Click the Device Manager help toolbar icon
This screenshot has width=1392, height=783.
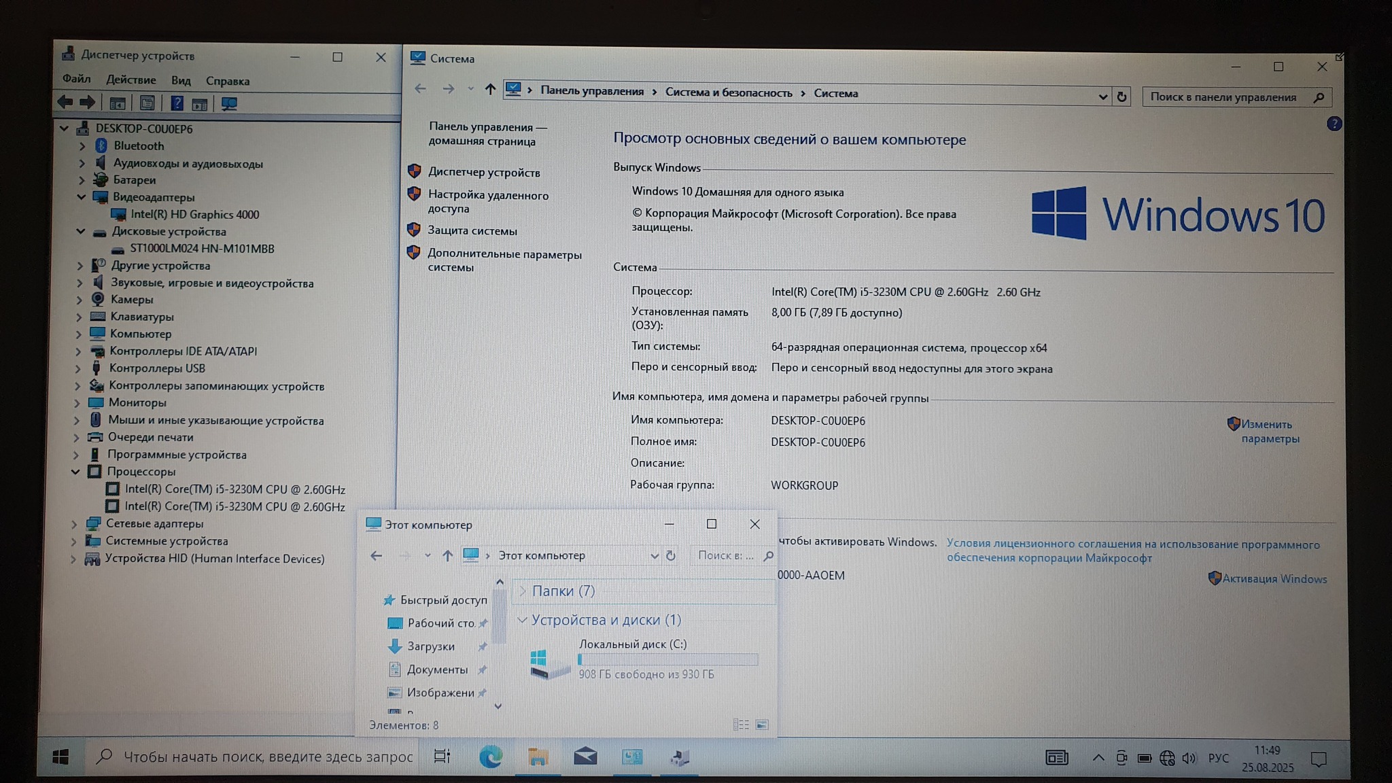tap(177, 103)
